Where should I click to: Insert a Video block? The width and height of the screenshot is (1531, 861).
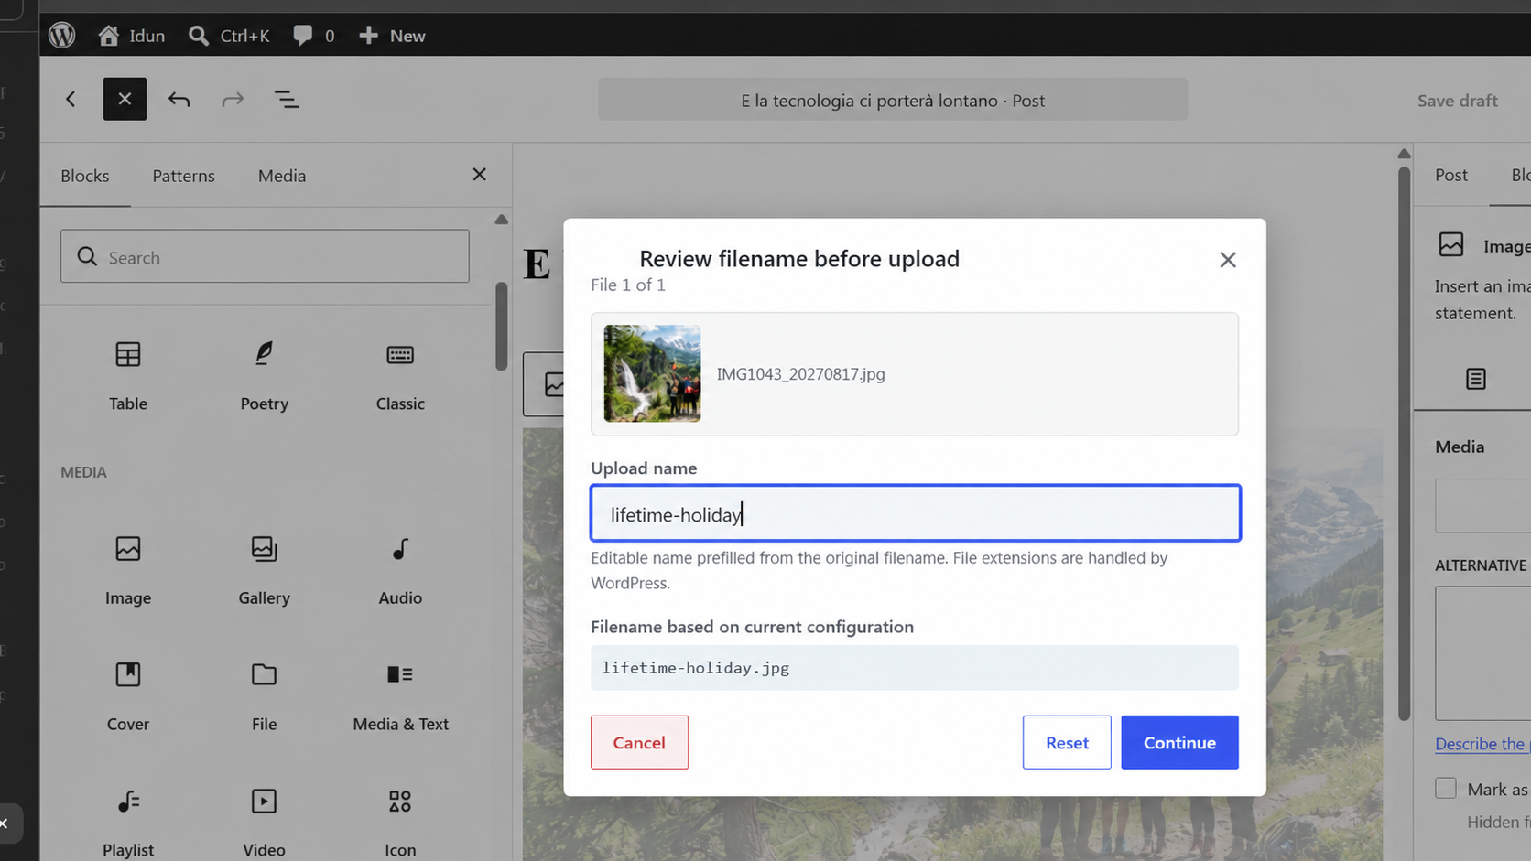264,823
